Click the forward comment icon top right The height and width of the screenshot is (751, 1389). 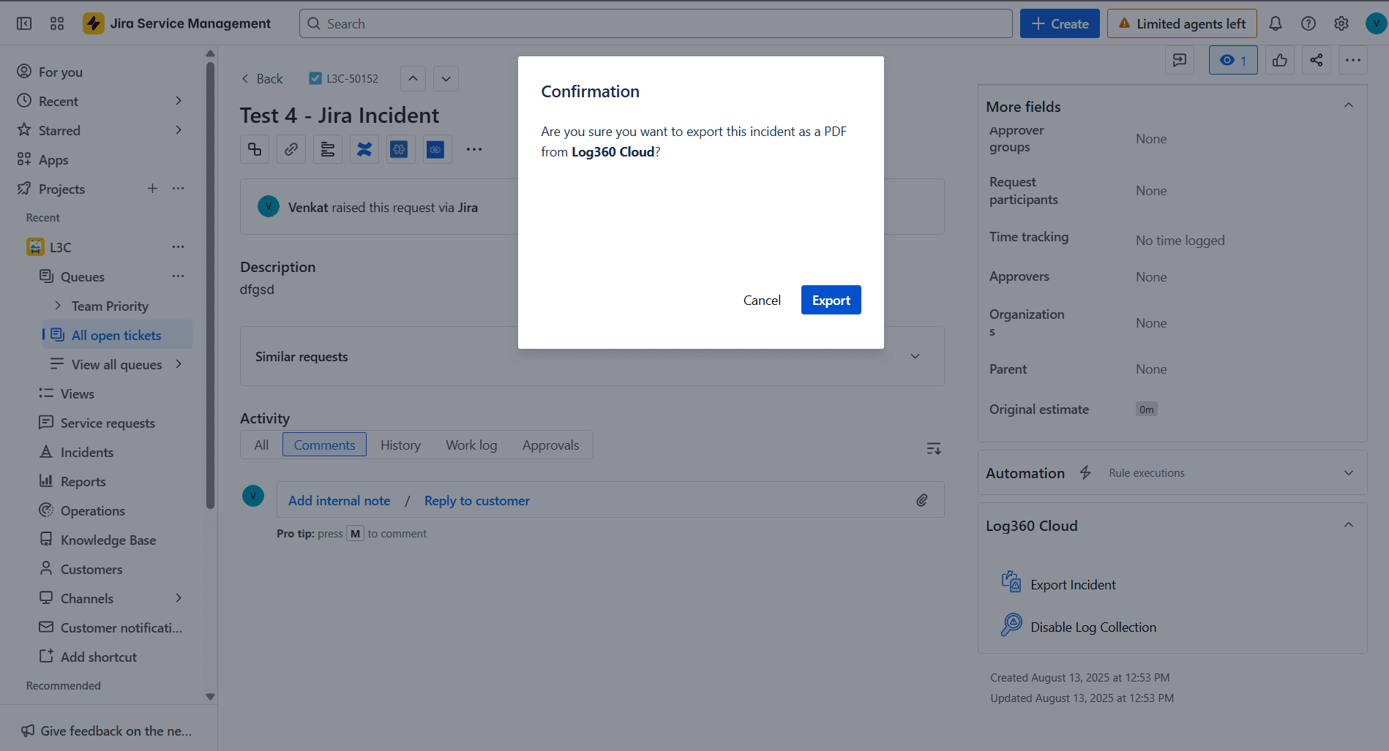1179,60
